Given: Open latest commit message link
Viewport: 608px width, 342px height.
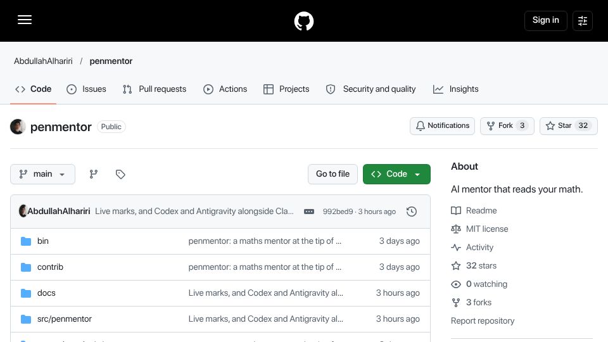Looking at the screenshot, I should [x=194, y=212].
